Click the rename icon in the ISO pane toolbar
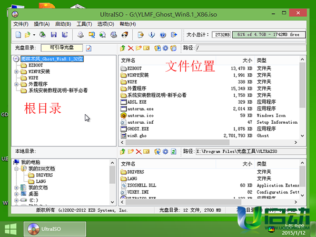The image size is (316, 237). [146, 48]
